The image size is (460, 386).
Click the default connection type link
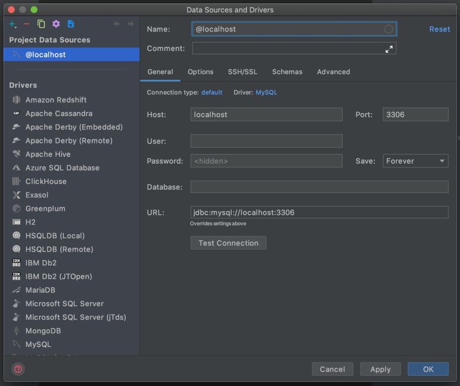[212, 92]
